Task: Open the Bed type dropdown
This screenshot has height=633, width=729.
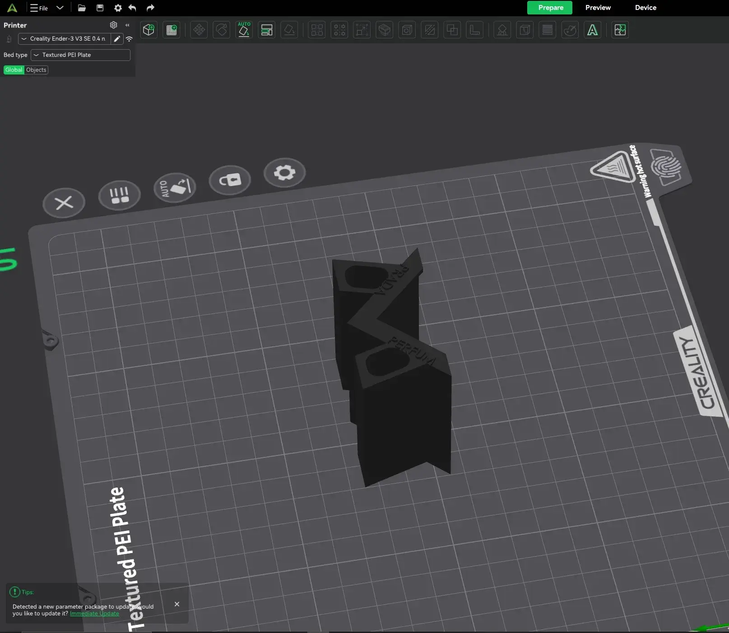Action: 80,55
